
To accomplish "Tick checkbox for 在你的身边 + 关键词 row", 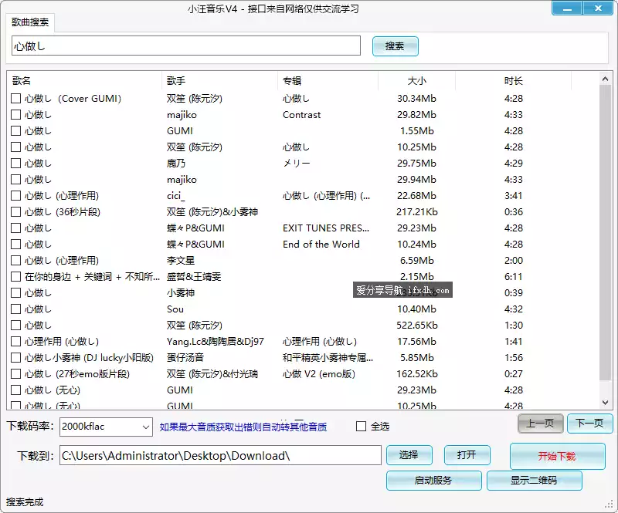I will pyautogui.click(x=15, y=277).
